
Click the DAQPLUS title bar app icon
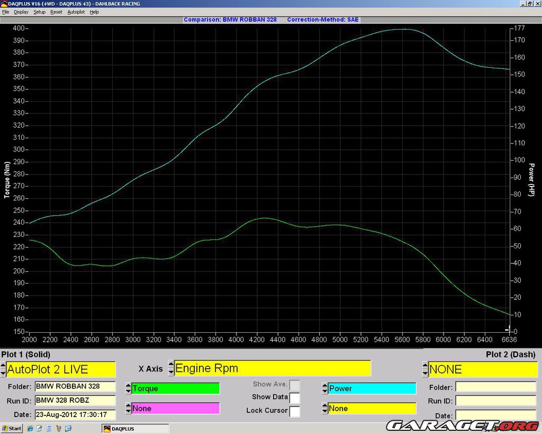[x=4, y=4]
